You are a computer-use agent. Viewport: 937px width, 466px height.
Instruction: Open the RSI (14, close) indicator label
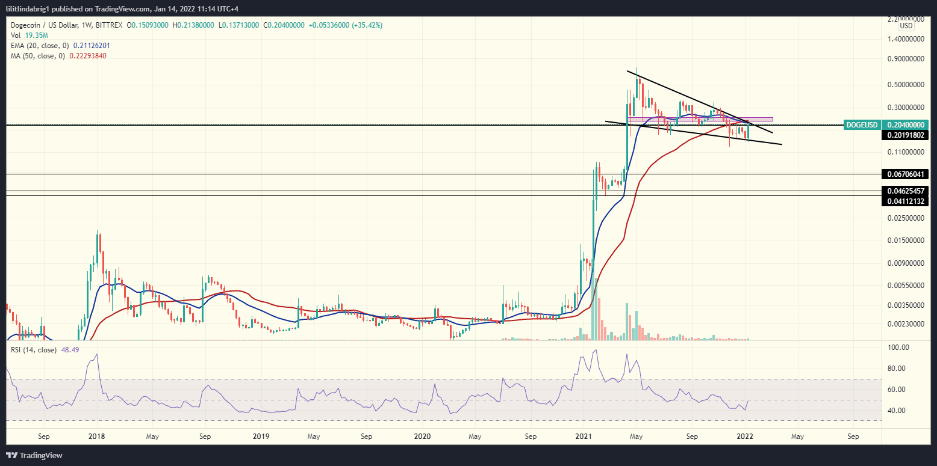pos(31,349)
